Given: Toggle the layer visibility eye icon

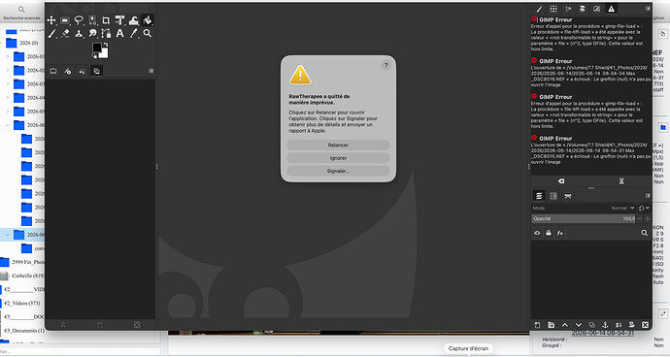Looking at the screenshot, I should pyautogui.click(x=537, y=233).
